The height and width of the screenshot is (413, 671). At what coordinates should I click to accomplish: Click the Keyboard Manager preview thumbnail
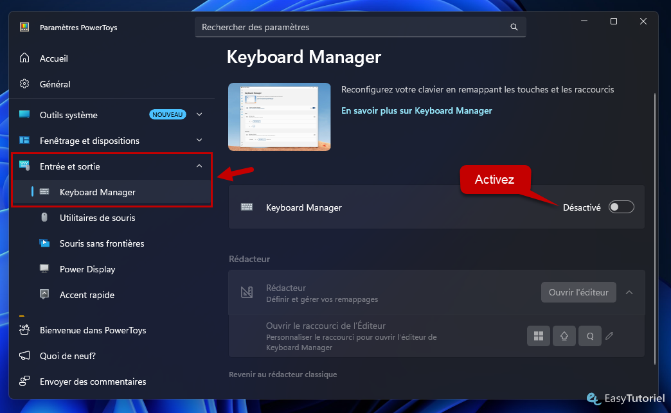(280, 117)
